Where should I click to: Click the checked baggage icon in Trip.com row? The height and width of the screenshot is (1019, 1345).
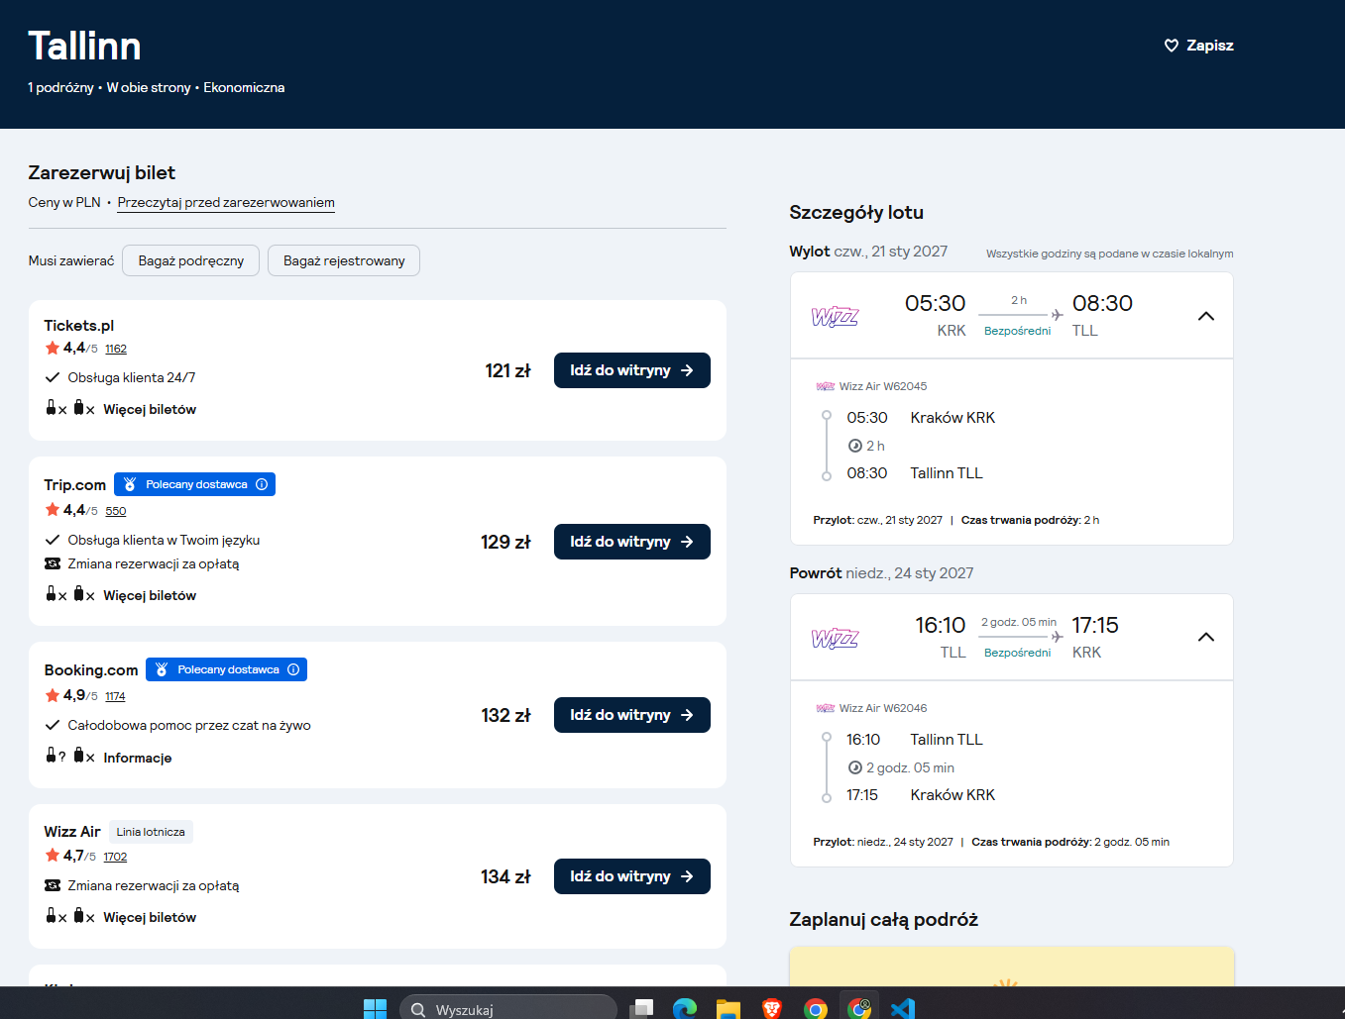click(x=79, y=594)
